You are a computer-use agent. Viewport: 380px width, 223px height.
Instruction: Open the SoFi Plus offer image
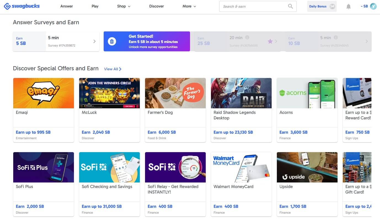tap(44, 167)
